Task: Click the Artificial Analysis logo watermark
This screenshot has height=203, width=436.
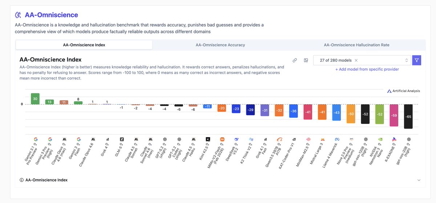Action: pos(403,91)
